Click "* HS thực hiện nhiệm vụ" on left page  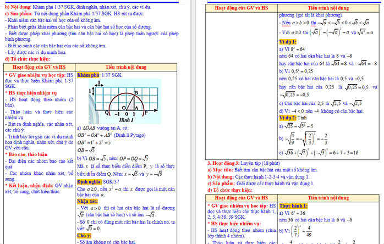(29, 93)
